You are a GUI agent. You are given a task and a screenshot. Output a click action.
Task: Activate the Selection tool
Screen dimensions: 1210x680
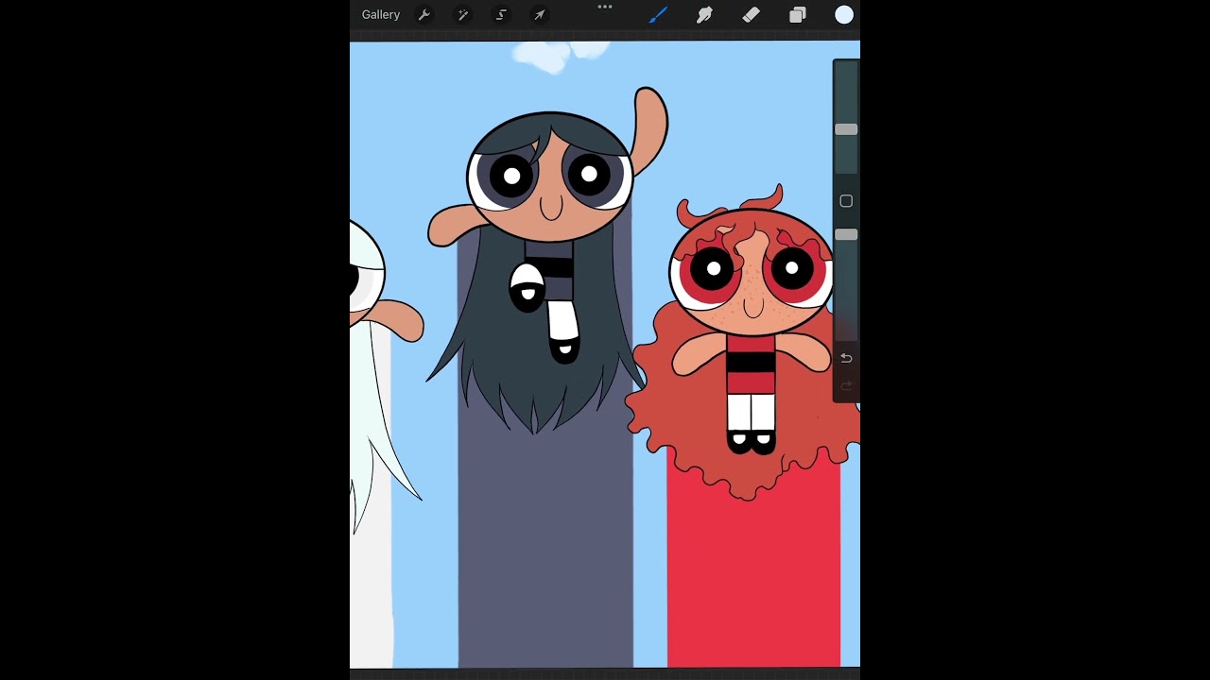[502, 15]
